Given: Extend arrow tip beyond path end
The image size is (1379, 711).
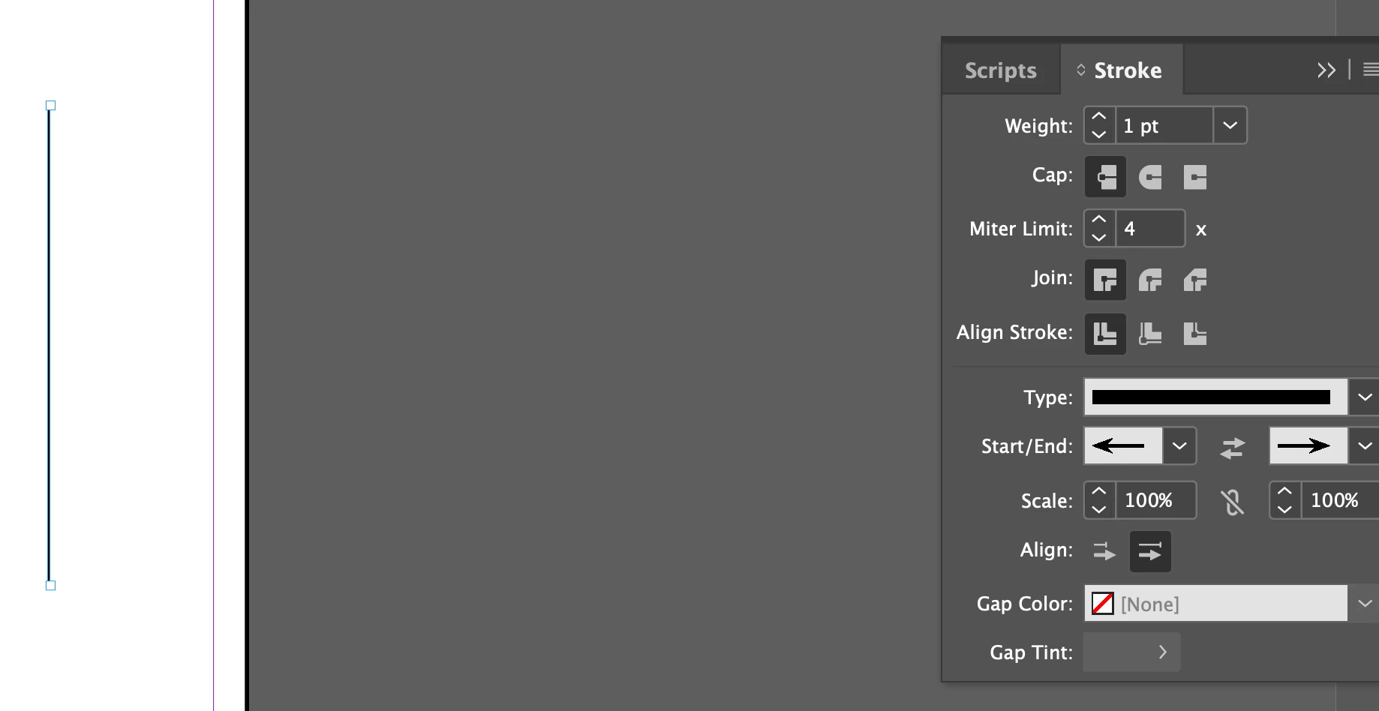Looking at the screenshot, I should click(x=1105, y=552).
